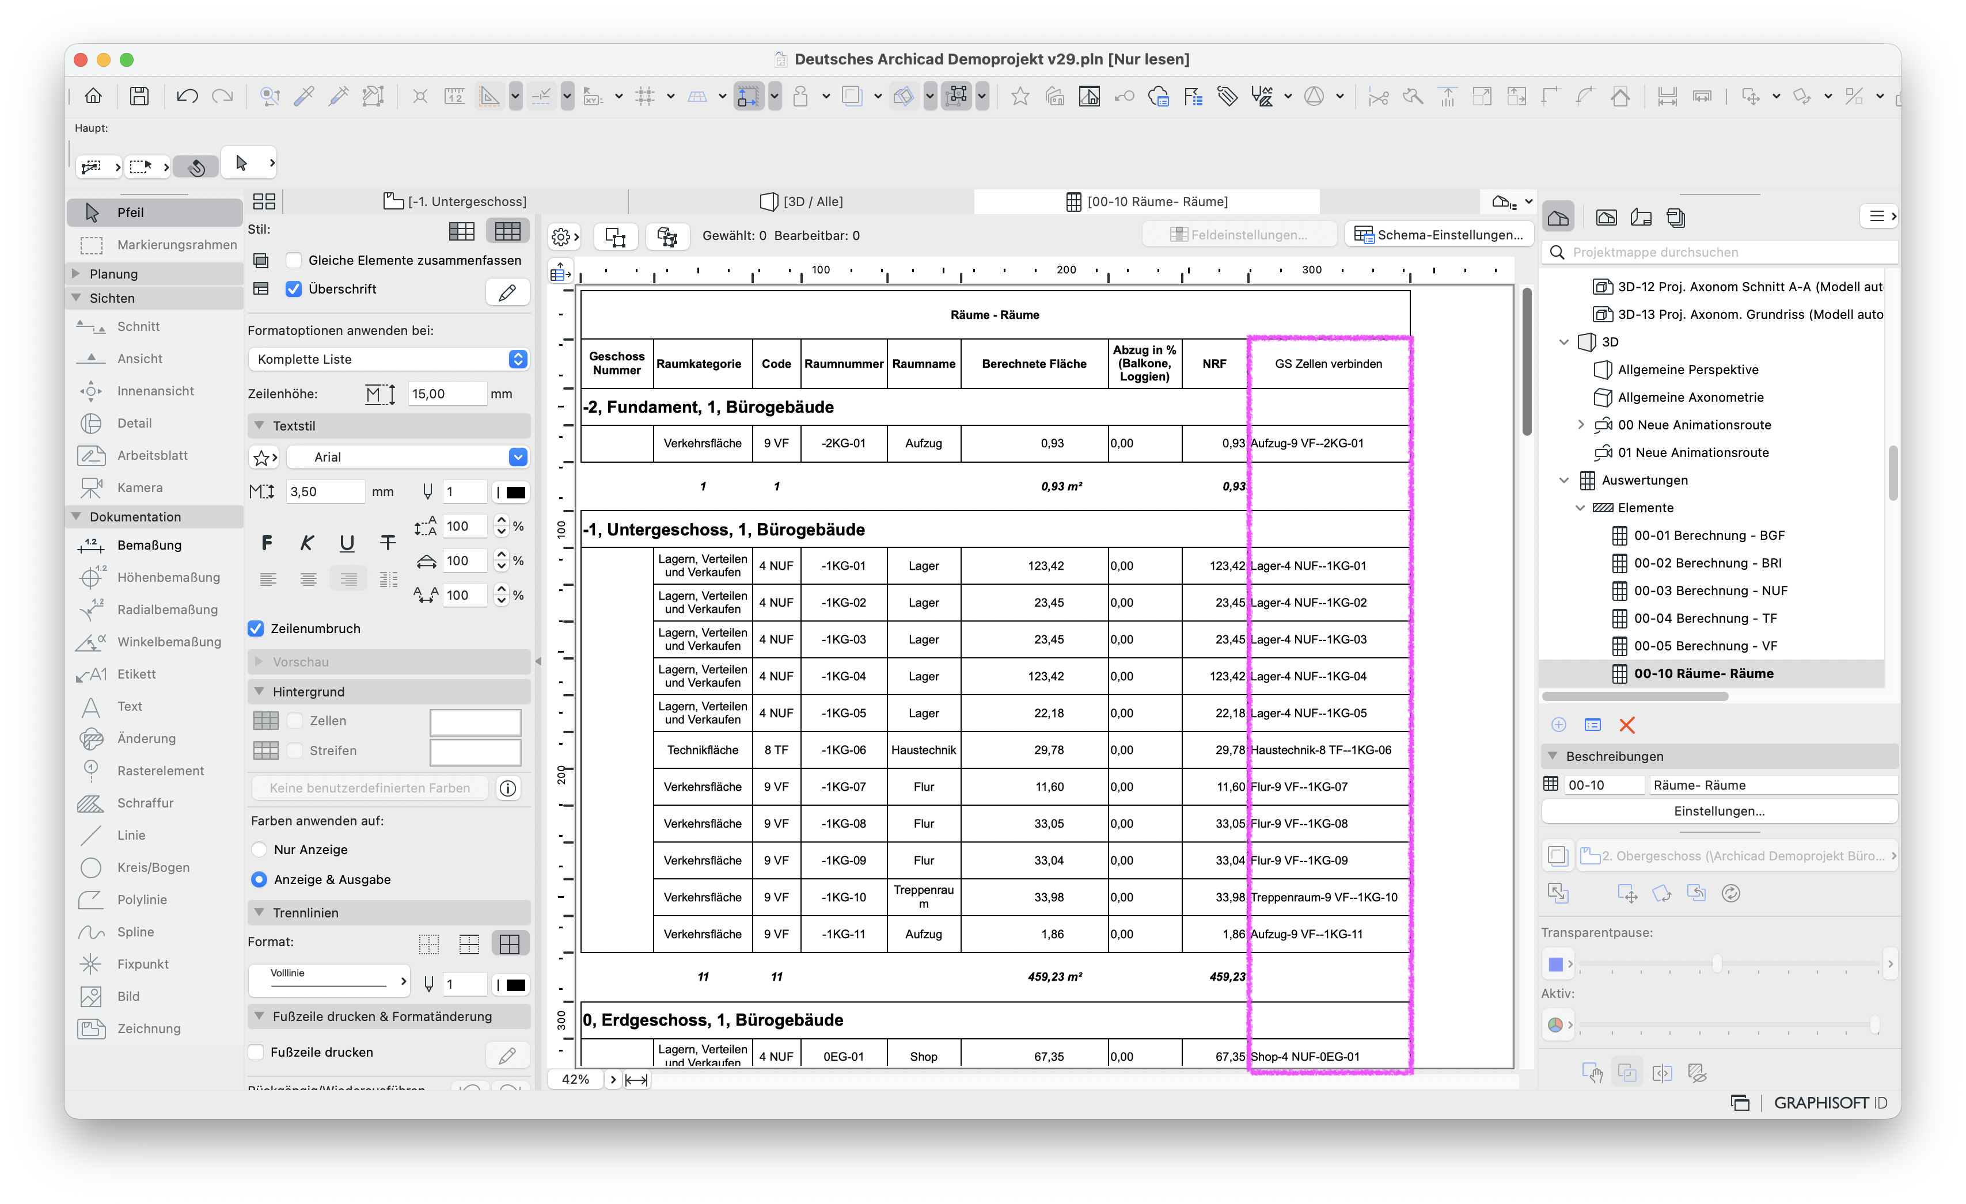Collapse the Auswertungen tree node
Viewport: 1966px width, 1204px height.
(1564, 480)
